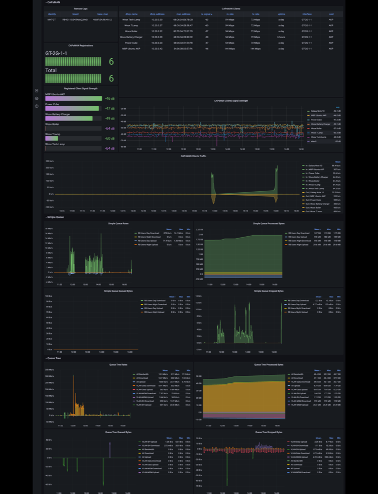Toggle Woox Boiler series in signal strength legend
Screen dimensions: 378x494
point(316,128)
